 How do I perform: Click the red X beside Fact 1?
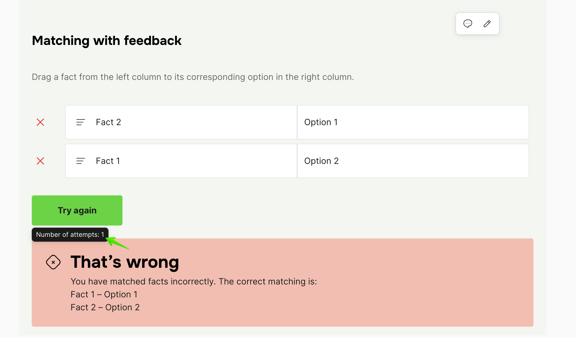point(40,161)
